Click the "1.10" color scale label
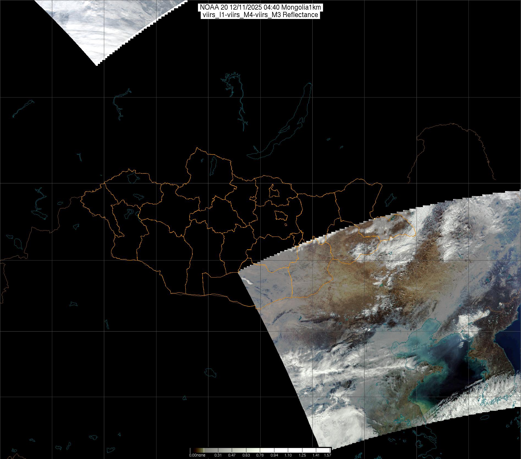Viewport: 521px width, 459px height. 288,455
